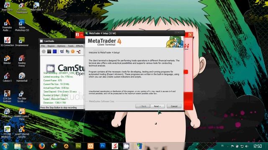Click the disabled Back button in Setup
268x150 pixels.
pos(142,106)
